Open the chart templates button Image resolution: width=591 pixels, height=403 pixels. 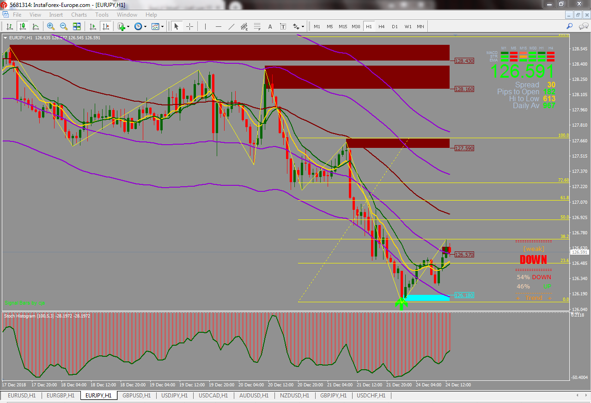(155, 27)
